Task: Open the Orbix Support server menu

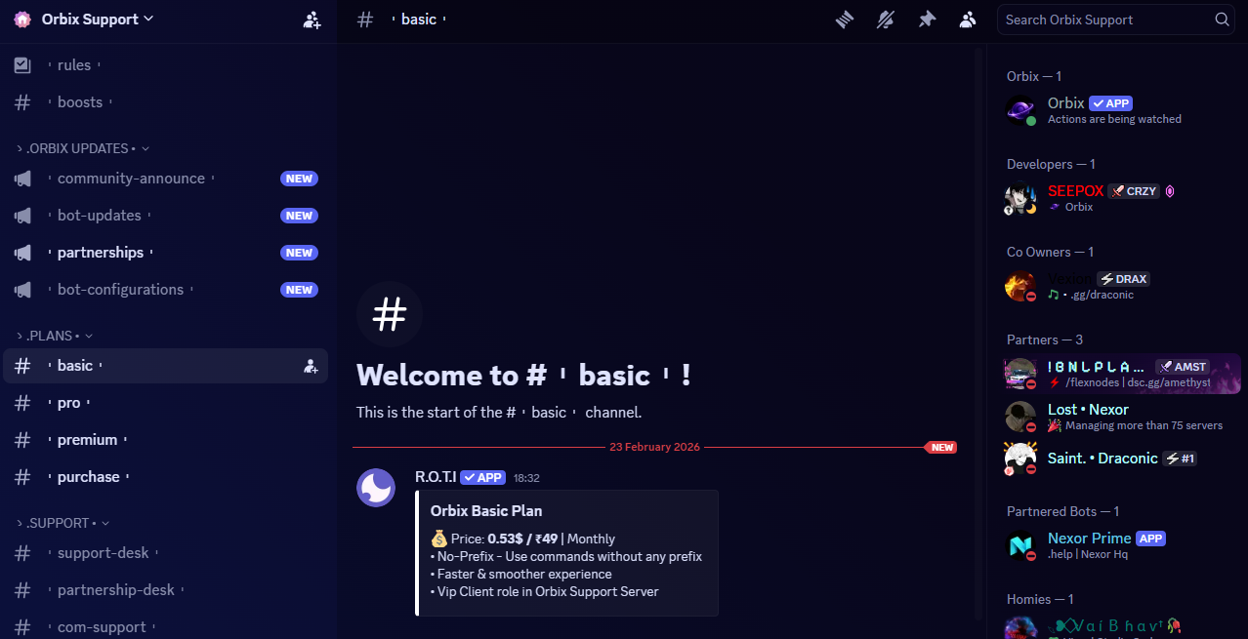Action: pyautogui.click(x=98, y=19)
